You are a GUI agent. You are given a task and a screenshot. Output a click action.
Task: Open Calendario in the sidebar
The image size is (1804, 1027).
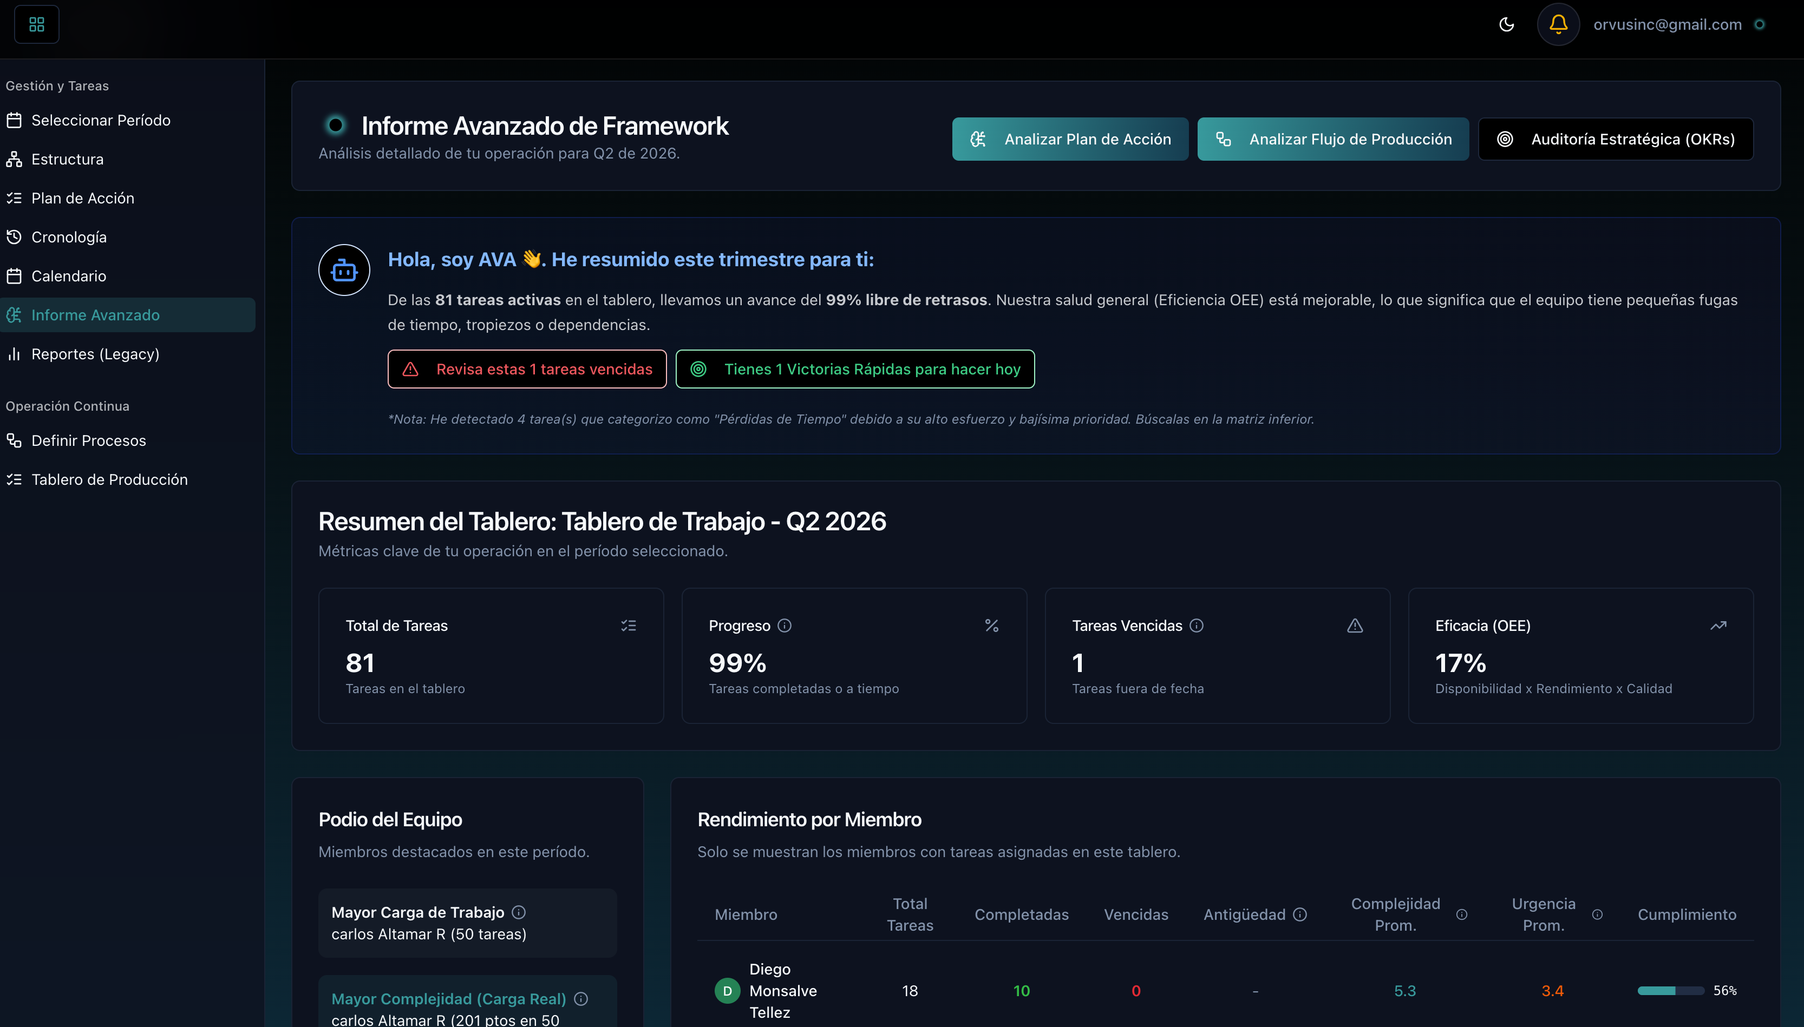pos(128,276)
